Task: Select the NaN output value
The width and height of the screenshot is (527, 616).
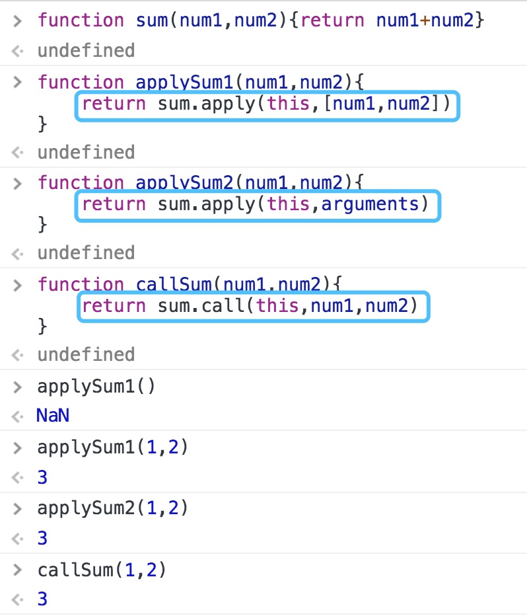Action: [53, 416]
